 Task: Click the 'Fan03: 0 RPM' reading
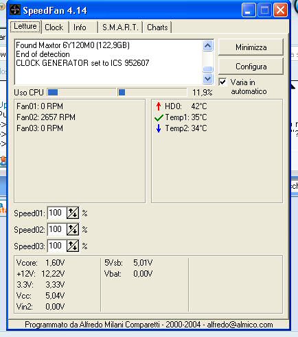(x=40, y=128)
